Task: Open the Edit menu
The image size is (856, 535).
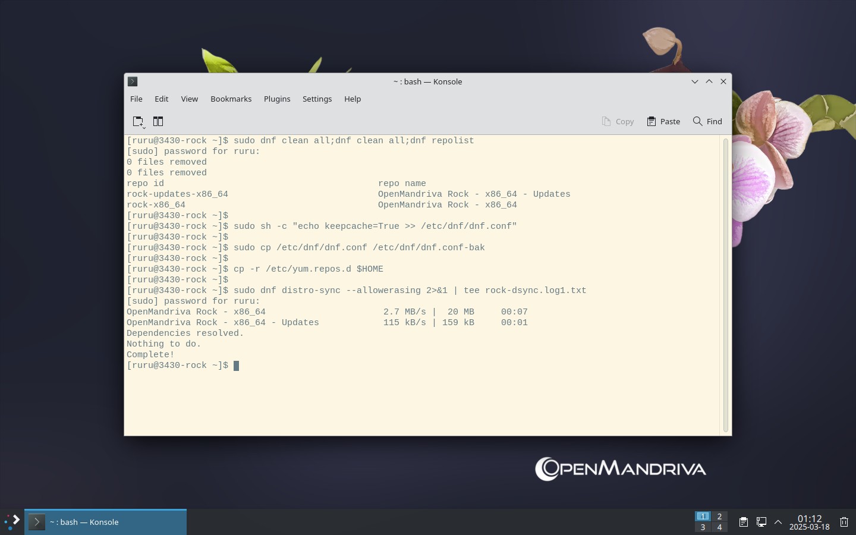Action: coord(161,99)
